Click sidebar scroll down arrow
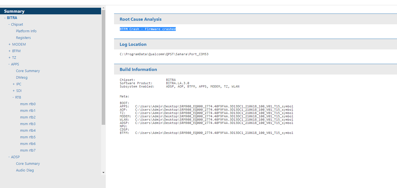The height and width of the screenshot is (188, 397). [x=103, y=173]
